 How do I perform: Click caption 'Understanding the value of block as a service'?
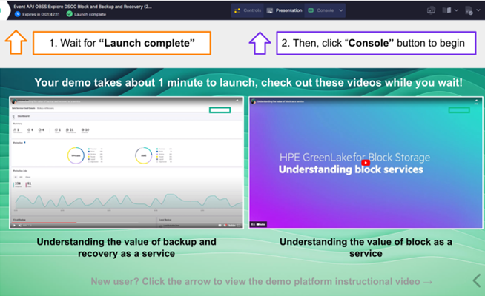pos(366,248)
